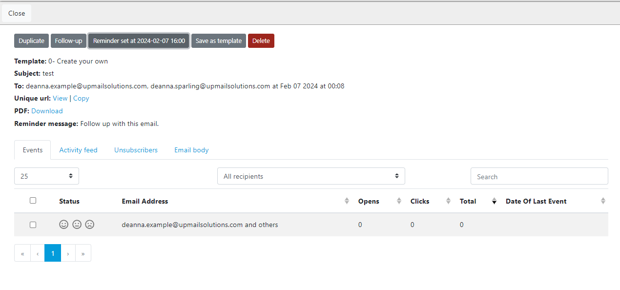Click the '0- Create your own' template text
Screen dimensions: 620x290
pyautogui.click(x=78, y=61)
